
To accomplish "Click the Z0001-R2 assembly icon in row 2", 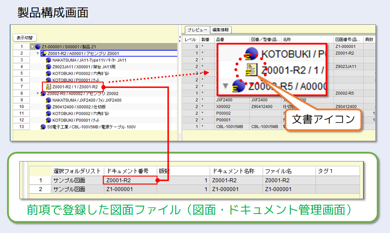I will click(44, 53).
